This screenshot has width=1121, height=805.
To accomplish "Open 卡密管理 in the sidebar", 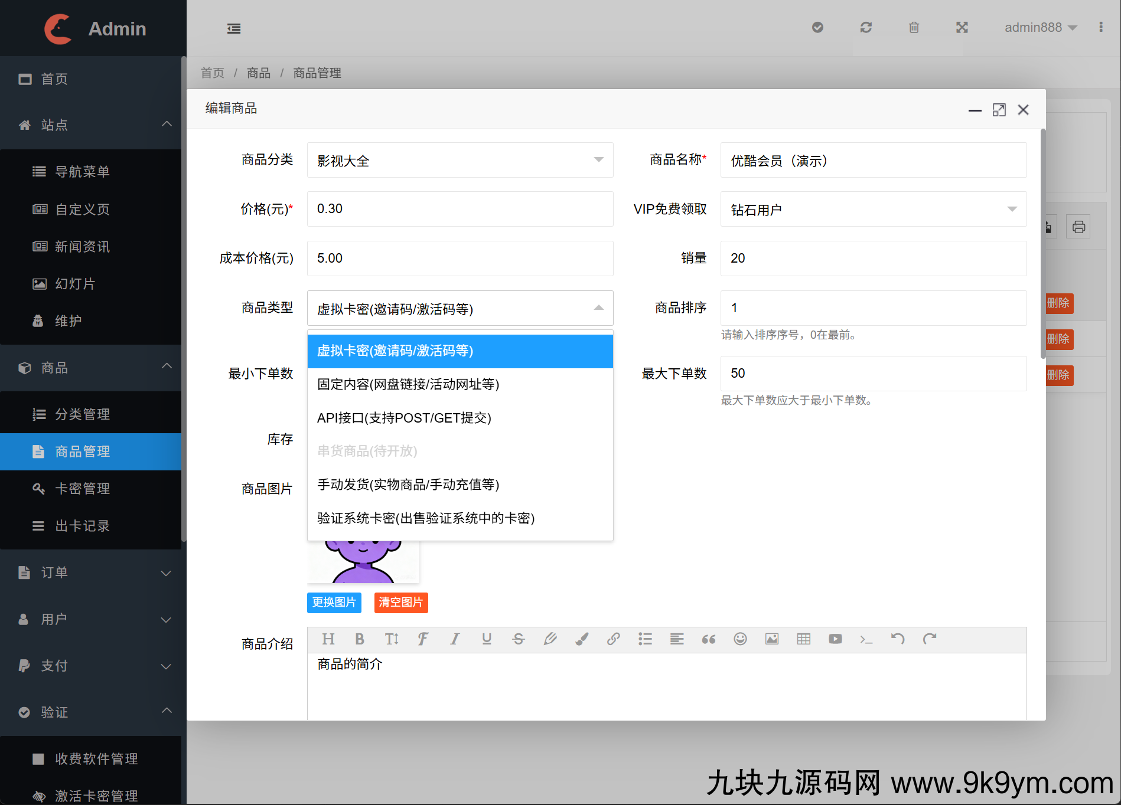I will (82, 489).
